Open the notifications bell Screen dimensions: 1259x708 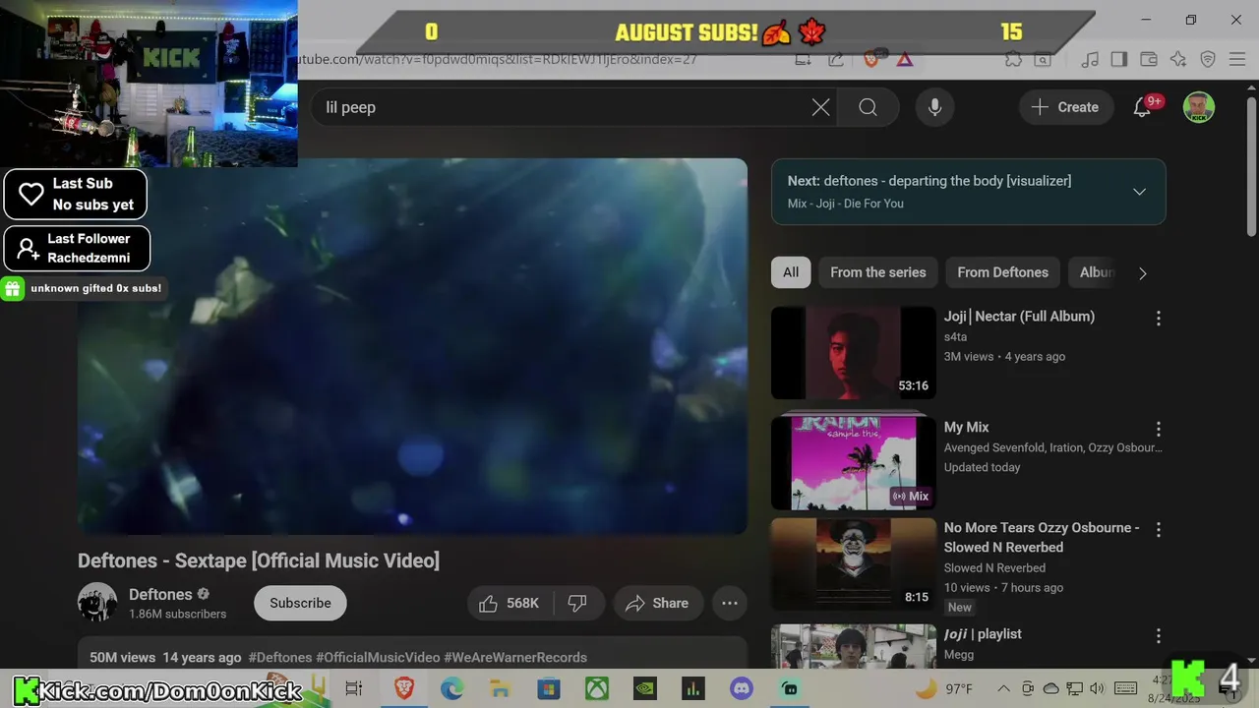coord(1142,107)
